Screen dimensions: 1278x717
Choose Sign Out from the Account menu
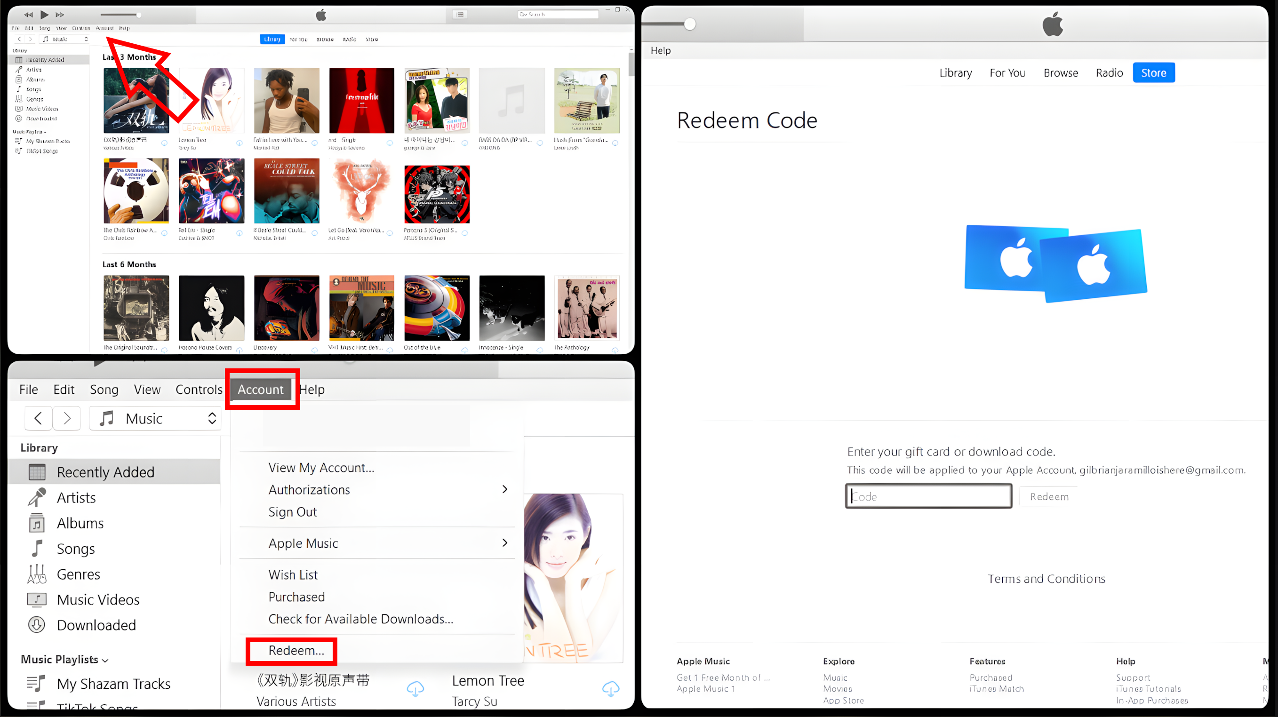click(293, 511)
